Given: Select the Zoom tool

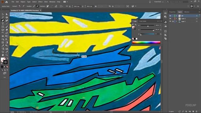Looking at the screenshot, I should pos(7,55).
